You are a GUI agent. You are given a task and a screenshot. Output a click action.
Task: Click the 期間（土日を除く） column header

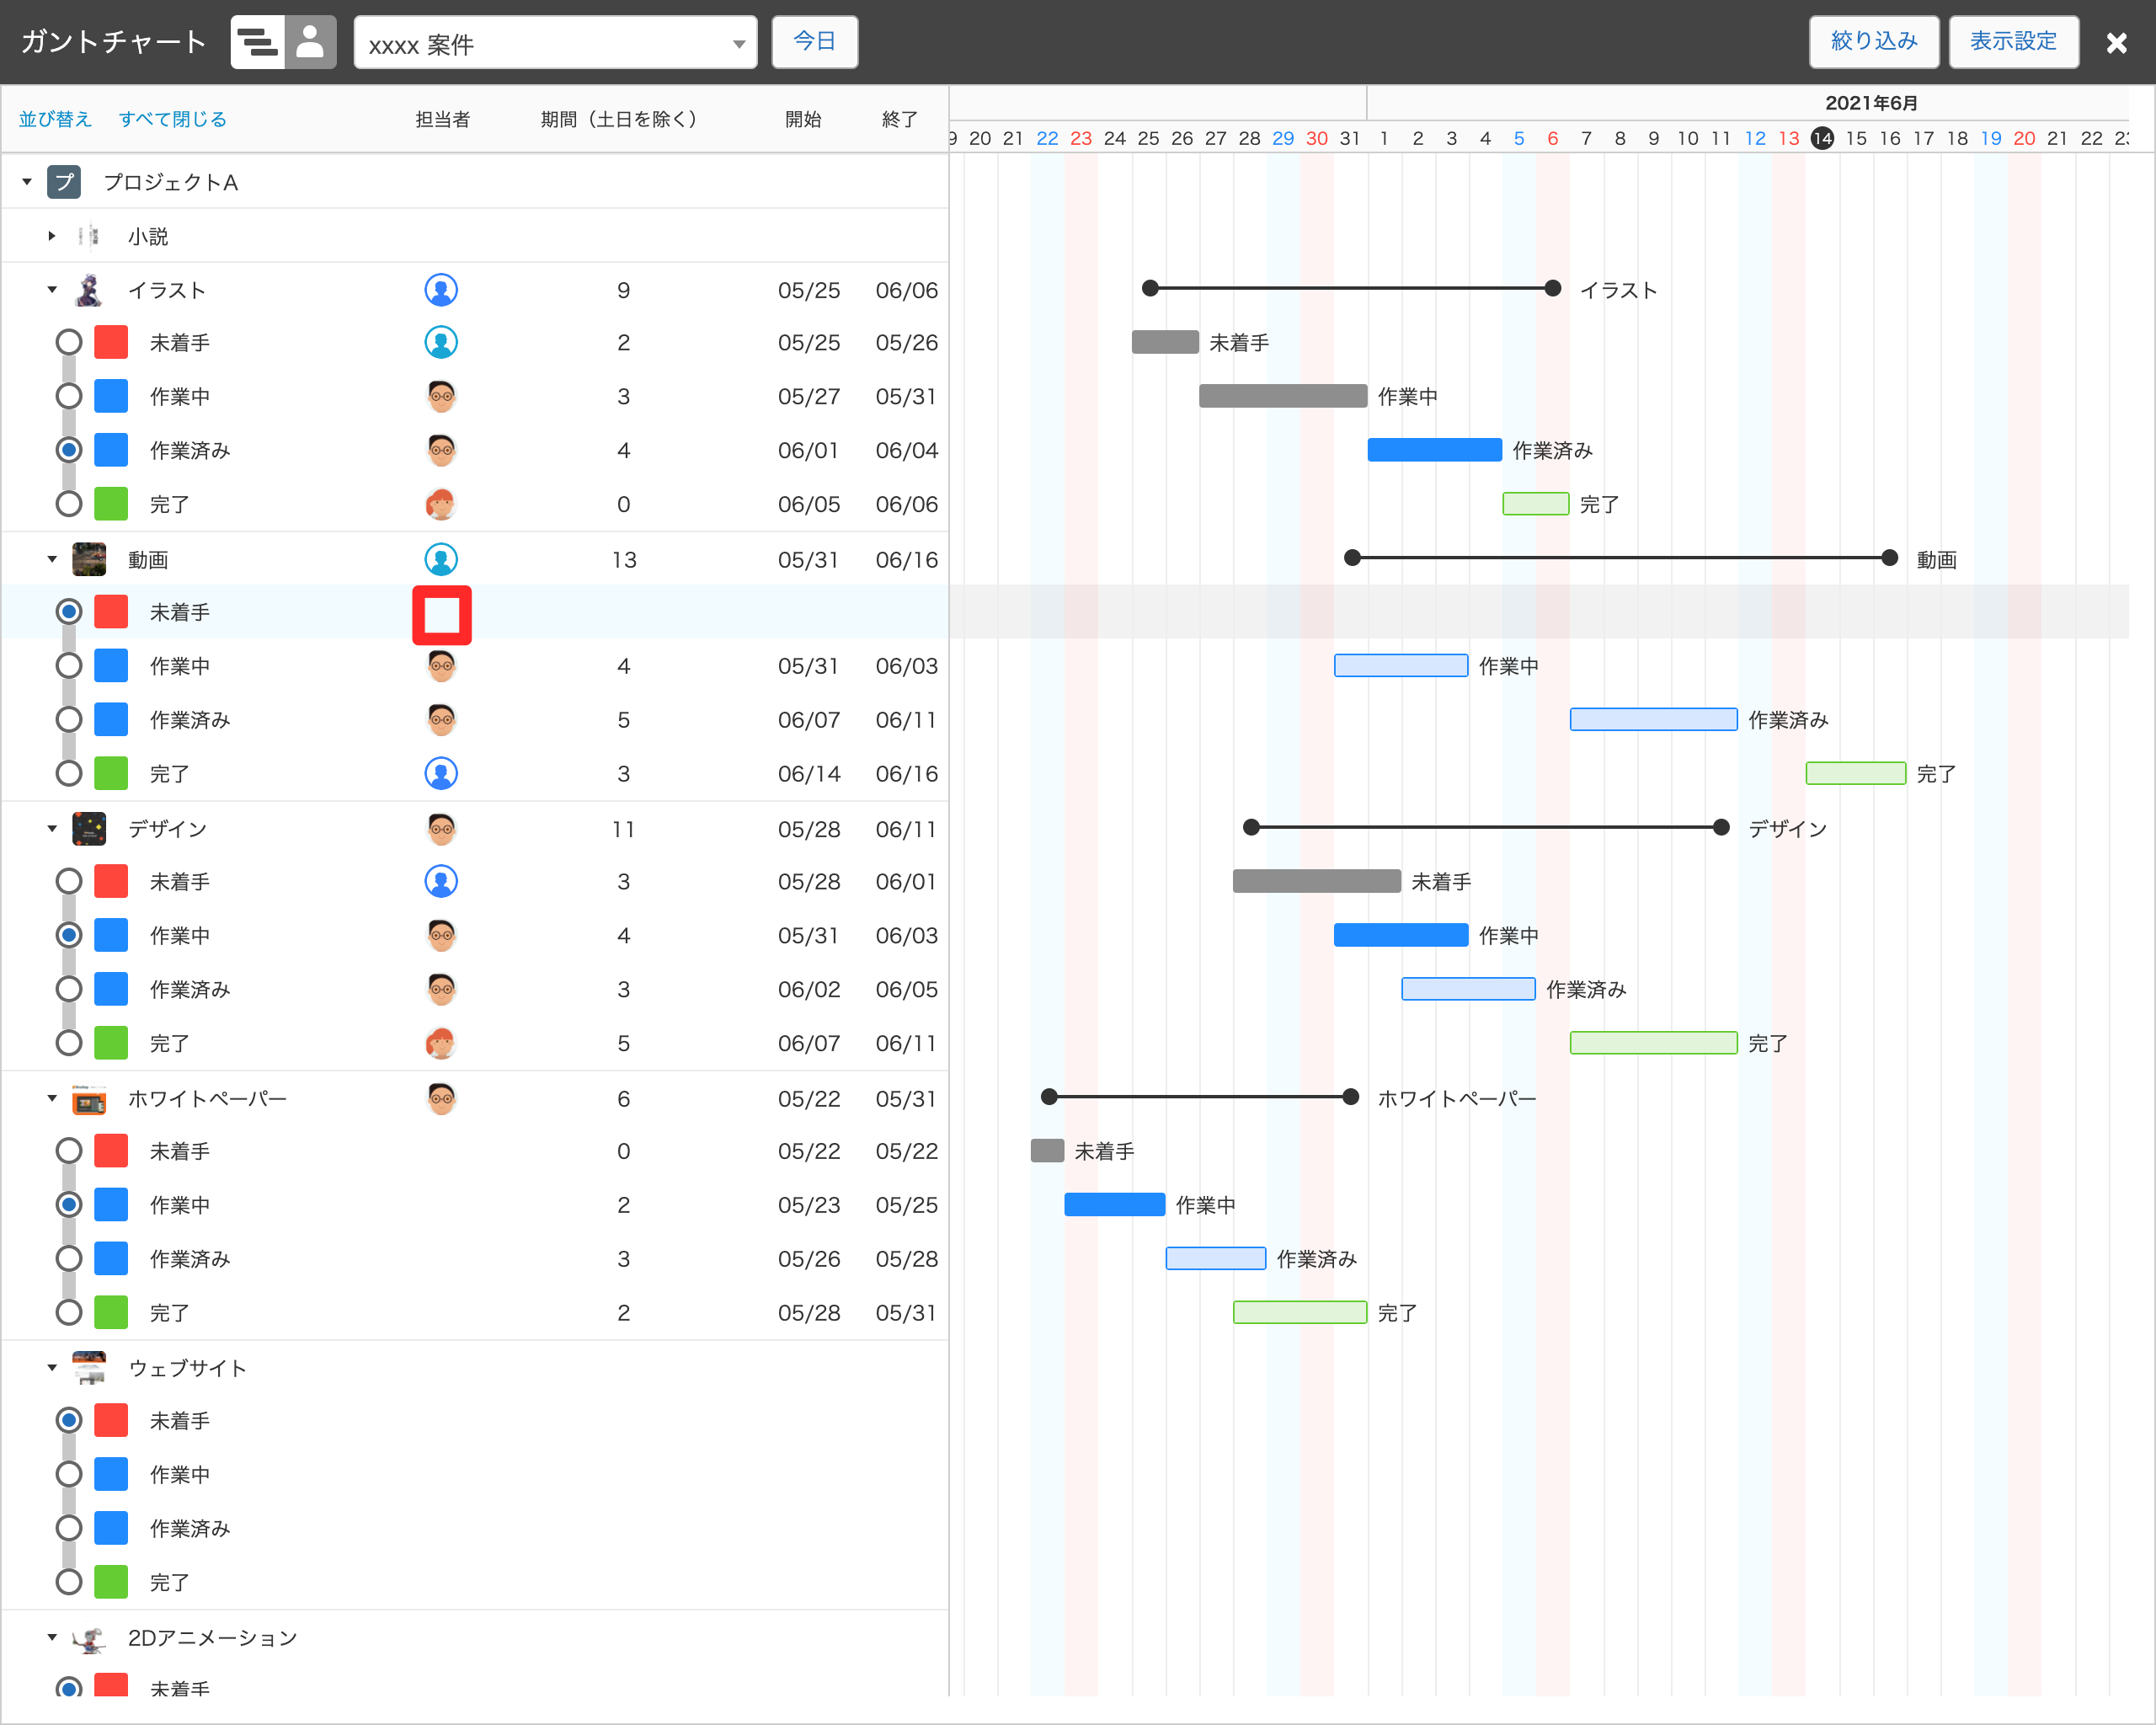(618, 119)
